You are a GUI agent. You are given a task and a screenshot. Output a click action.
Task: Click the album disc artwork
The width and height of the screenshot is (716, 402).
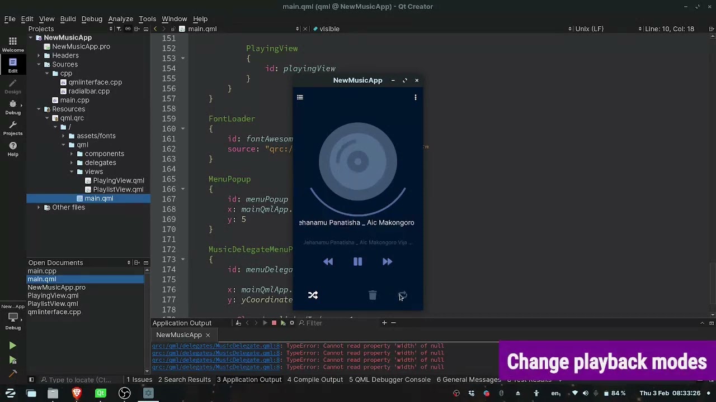[358, 162]
